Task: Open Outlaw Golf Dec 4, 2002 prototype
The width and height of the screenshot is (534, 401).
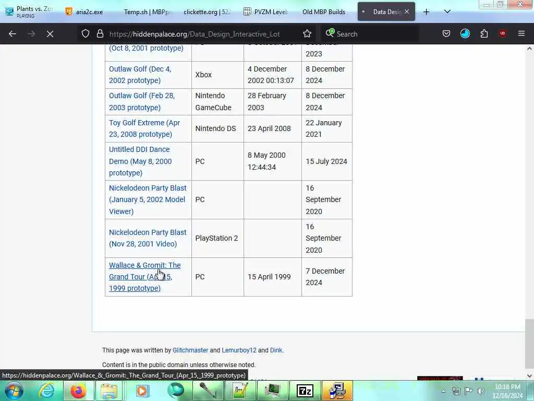Action: click(x=140, y=75)
